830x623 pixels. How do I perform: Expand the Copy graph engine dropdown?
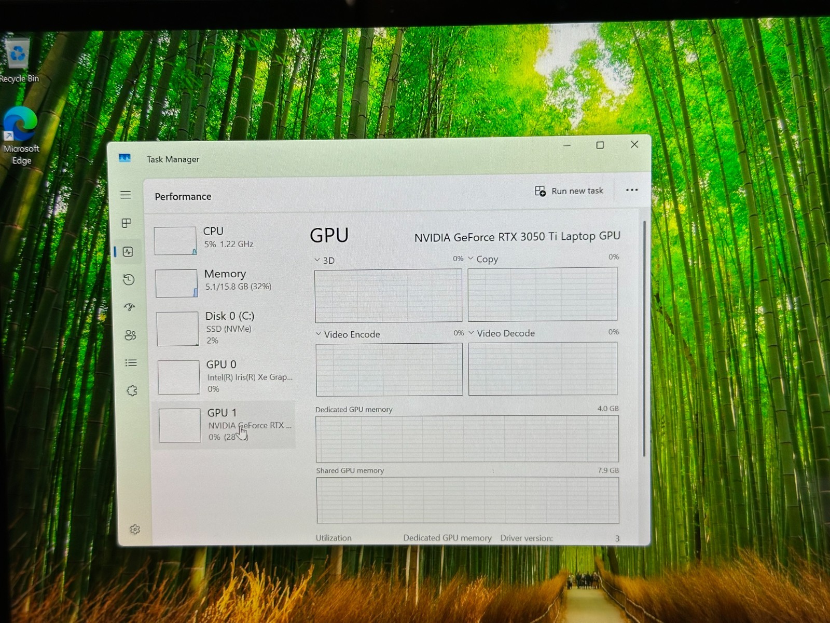tap(471, 258)
